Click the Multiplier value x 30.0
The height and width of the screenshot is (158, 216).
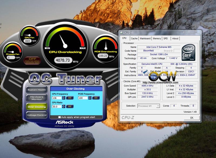point(147,90)
